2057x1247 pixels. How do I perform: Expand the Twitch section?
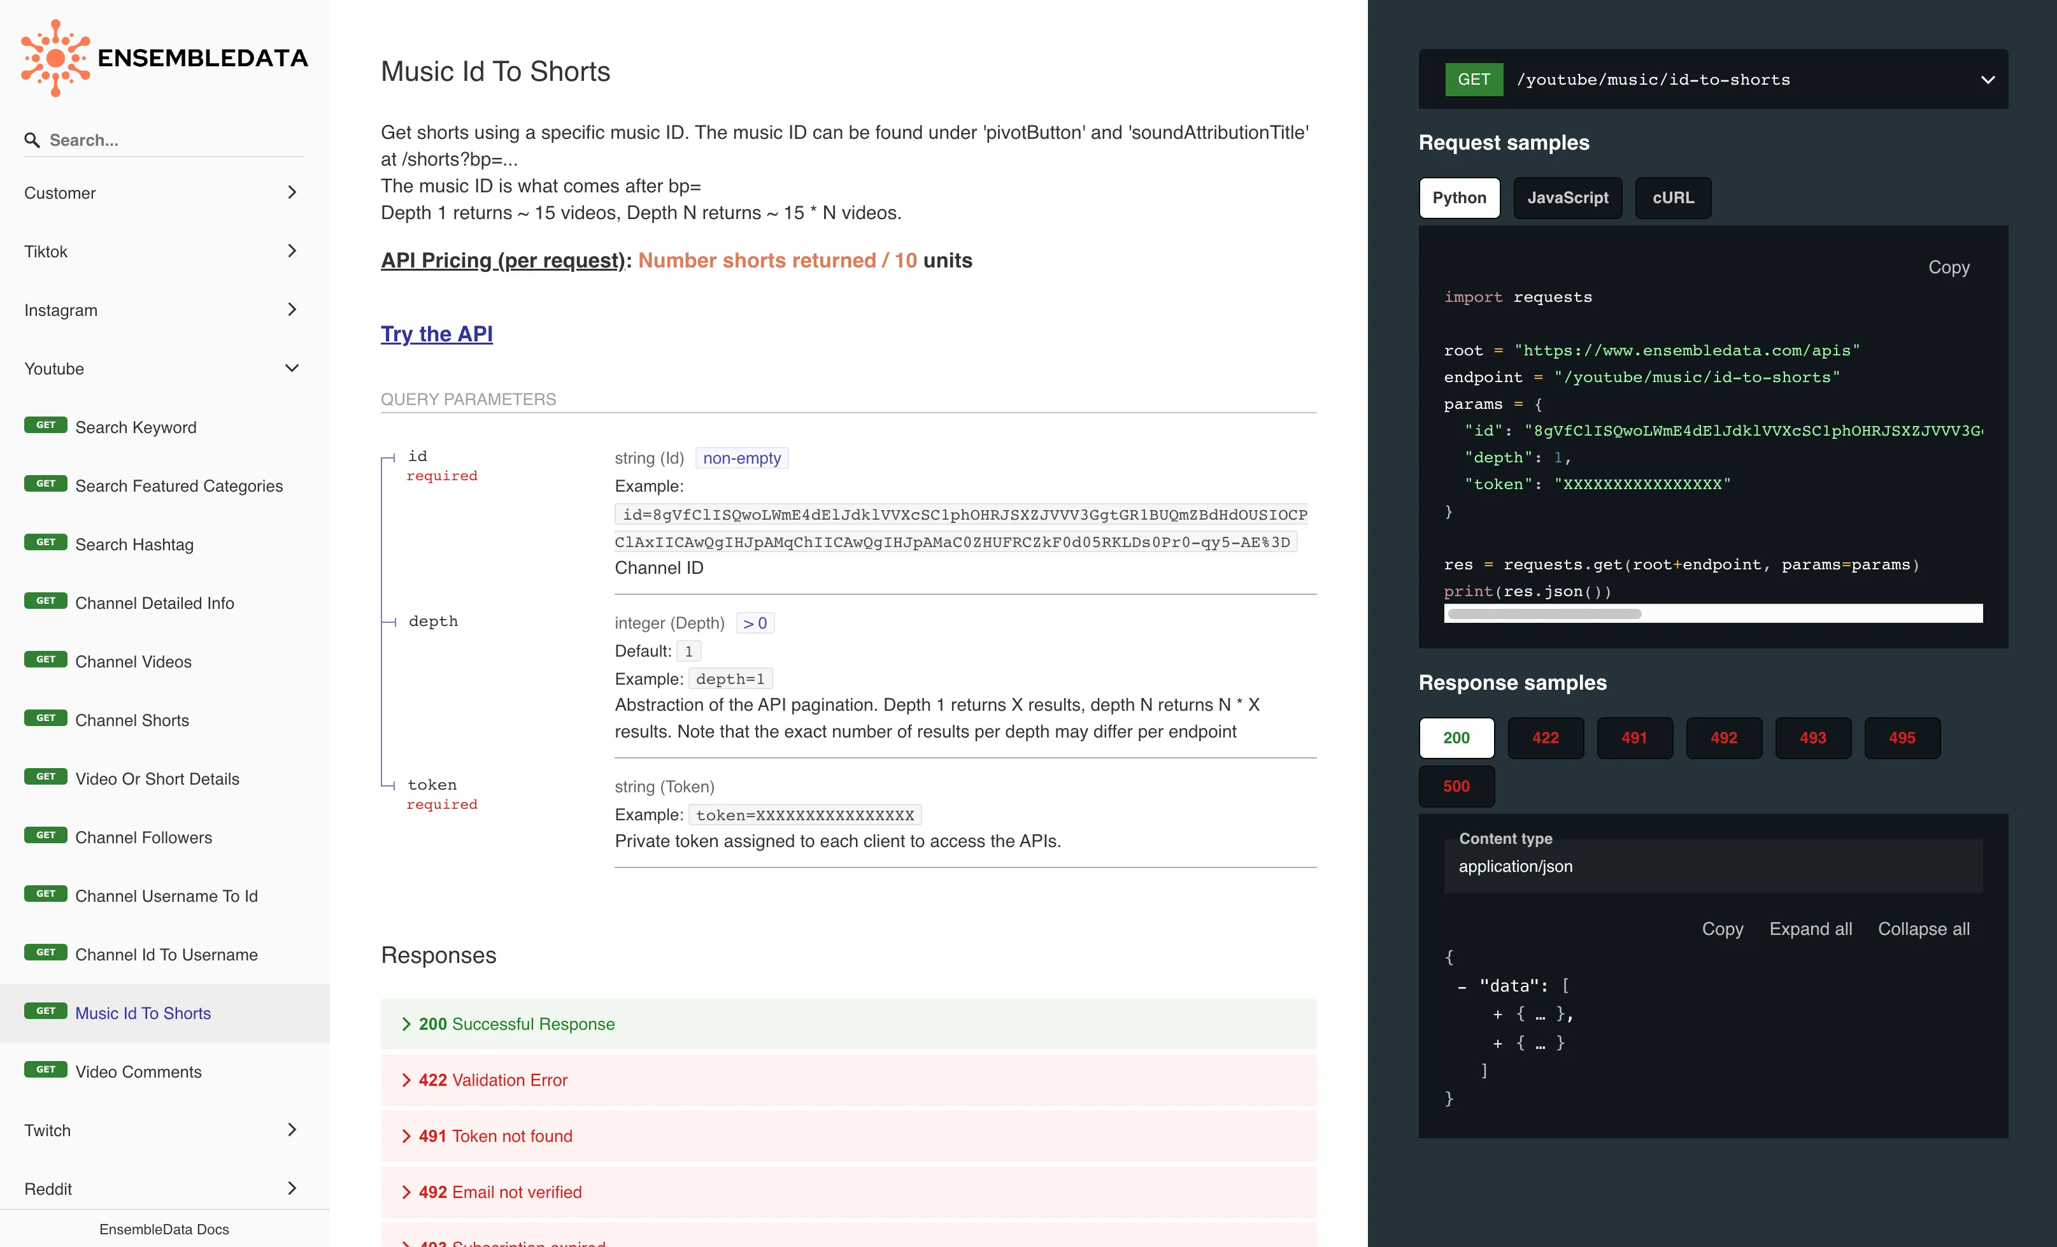pos(164,1130)
